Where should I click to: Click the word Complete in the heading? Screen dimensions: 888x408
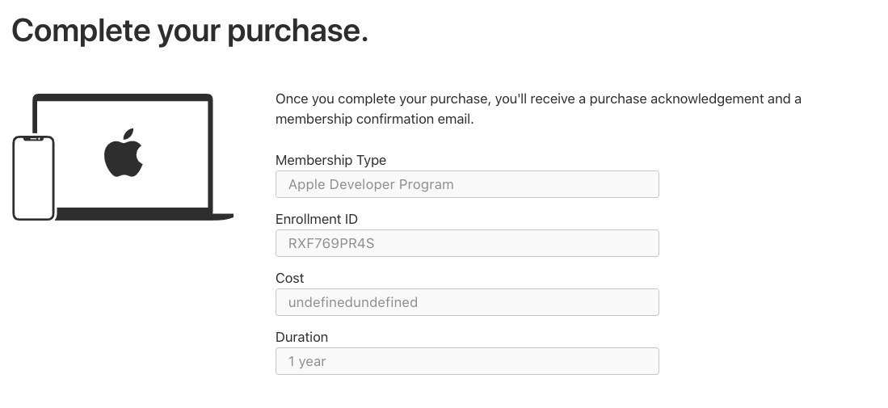coord(82,32)
